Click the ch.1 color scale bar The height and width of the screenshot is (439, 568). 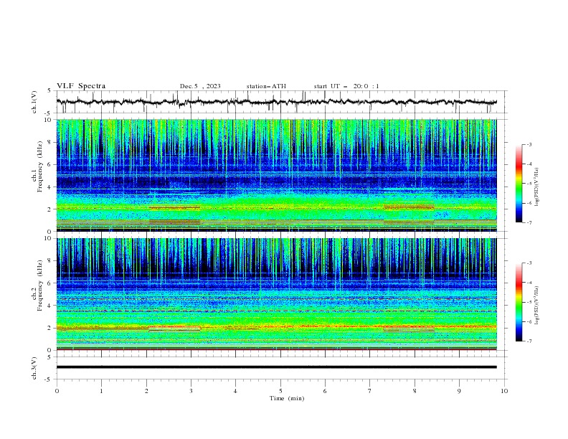click(519, 184)
